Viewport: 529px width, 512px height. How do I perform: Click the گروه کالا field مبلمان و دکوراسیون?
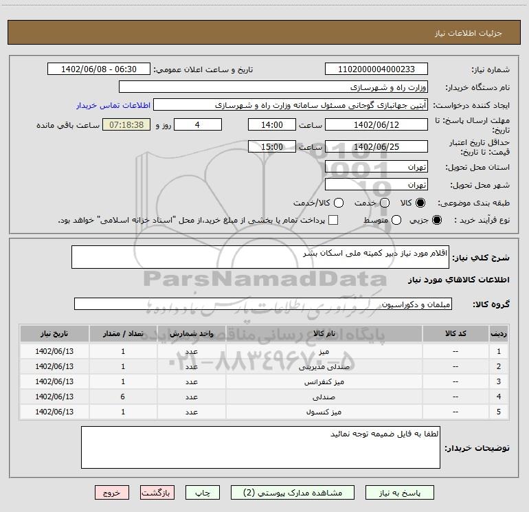[x=263, y=304]
